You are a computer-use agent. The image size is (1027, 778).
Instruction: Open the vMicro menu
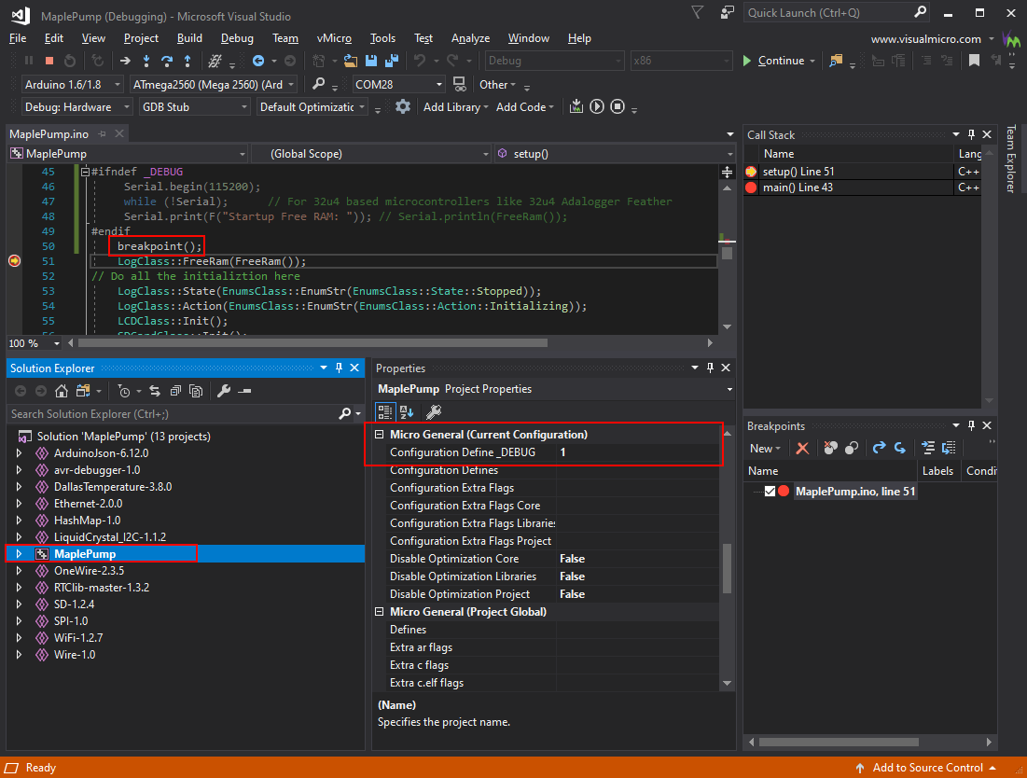pyautogui.click(x=334, y=38)
